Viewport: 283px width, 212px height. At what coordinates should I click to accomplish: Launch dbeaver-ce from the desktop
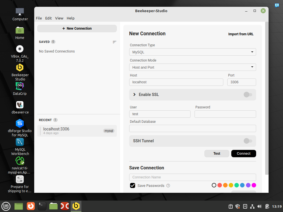coord(20,108)
